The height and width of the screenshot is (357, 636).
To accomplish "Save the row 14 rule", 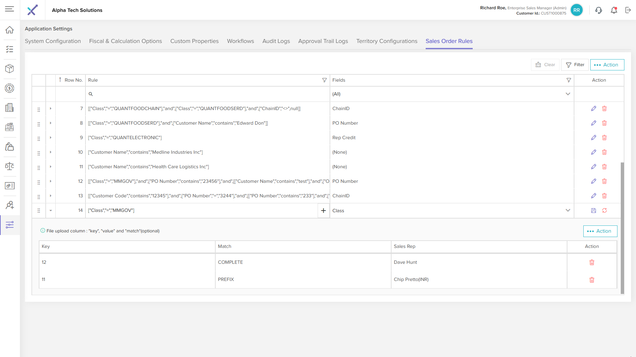I will pos(594,211).
